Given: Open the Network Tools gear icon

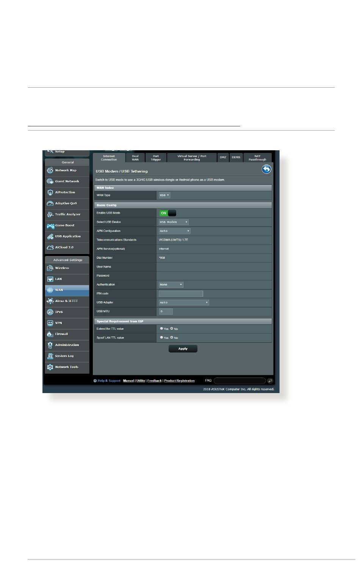Looking at the screenshot, I should pos(50,367).
